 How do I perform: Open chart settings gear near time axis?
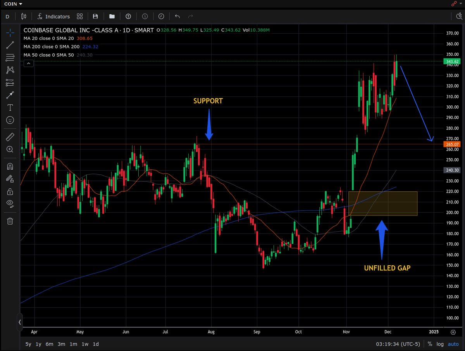(453, 332)
